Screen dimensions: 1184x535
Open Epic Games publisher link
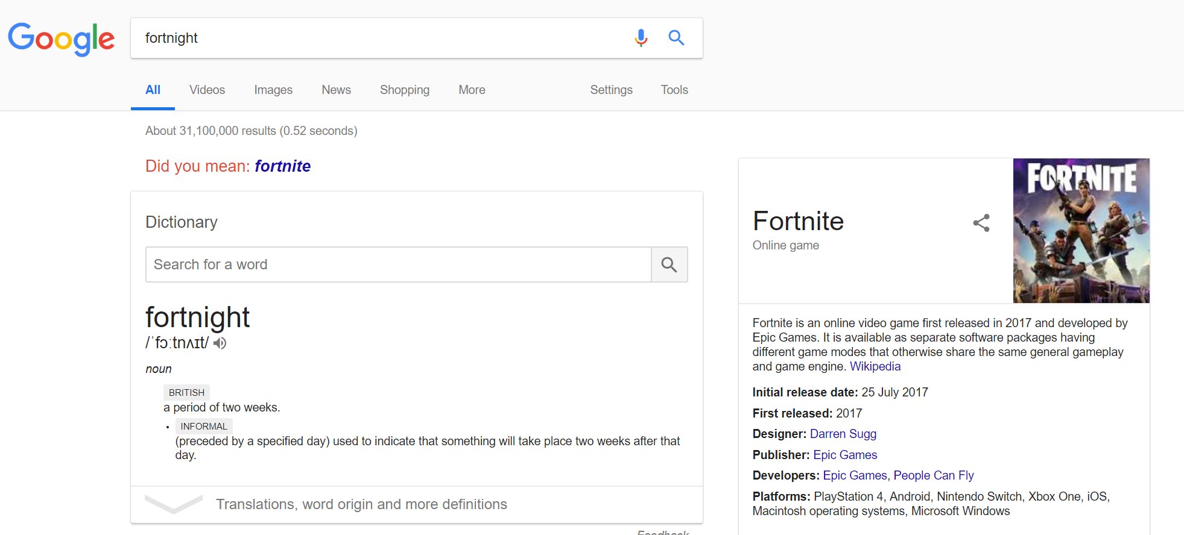(845, 455)
